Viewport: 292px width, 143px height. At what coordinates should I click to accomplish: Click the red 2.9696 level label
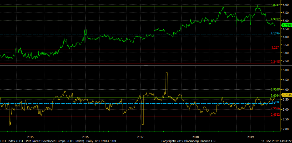(x=275, y=108)
